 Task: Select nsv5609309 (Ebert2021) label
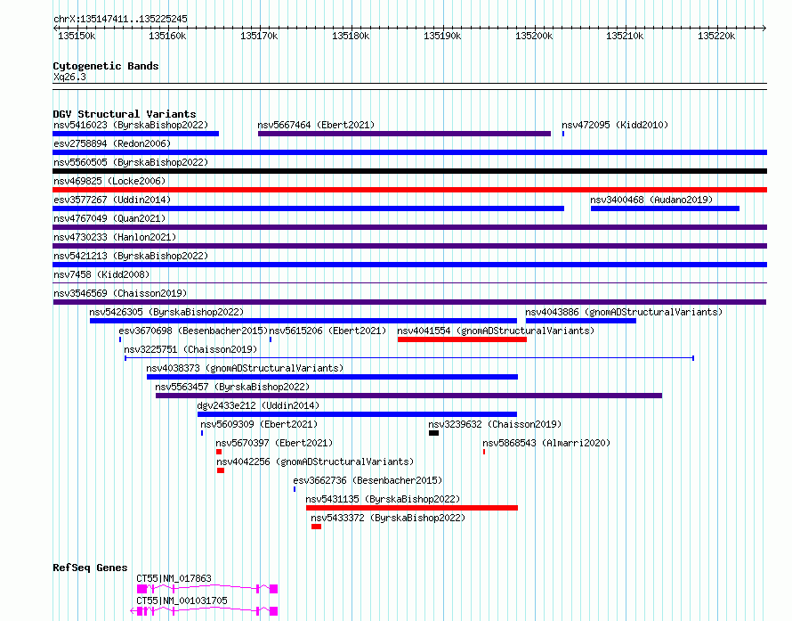coord(259,424)
